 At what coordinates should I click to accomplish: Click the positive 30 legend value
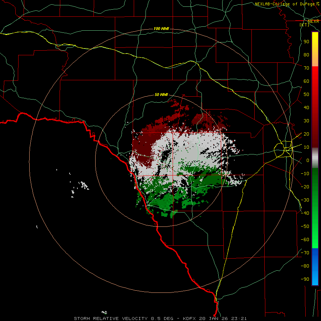coord(306,121)
